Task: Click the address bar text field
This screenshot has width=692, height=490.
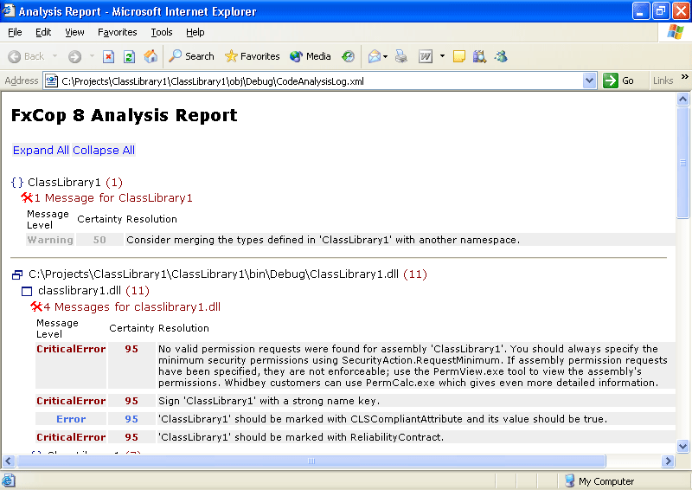Action: pos(320,81)
